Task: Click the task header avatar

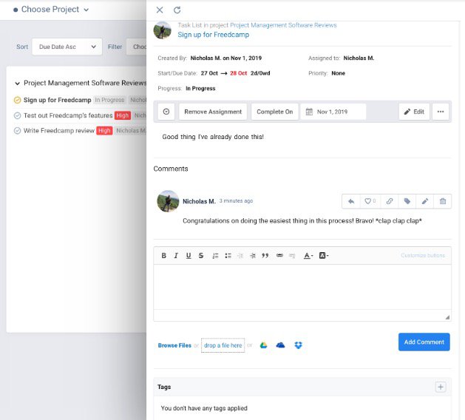Action: pos(162,30)
